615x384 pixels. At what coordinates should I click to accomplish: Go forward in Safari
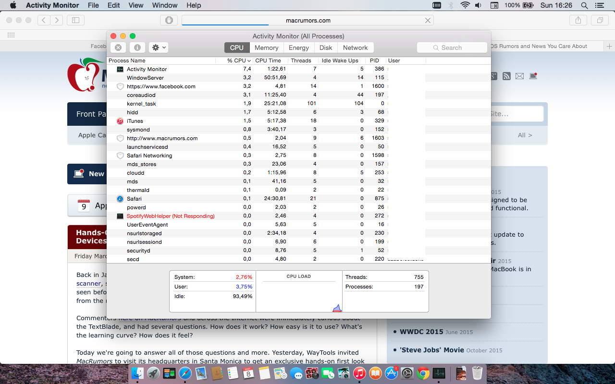(x=57, y=20)
